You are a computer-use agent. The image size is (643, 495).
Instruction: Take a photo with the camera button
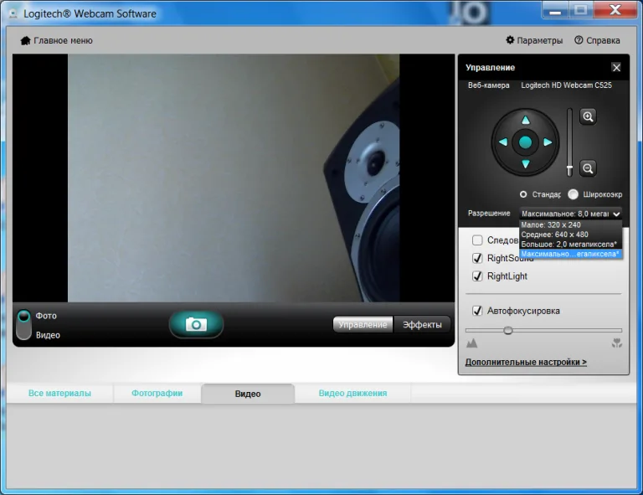196,324
